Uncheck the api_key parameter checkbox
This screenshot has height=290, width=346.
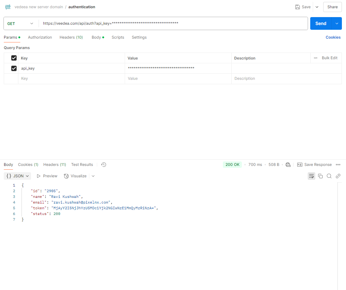pos(14,68)
